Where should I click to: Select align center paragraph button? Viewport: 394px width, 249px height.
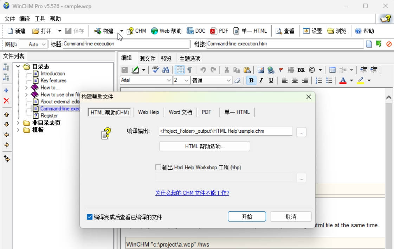point(295,80)
